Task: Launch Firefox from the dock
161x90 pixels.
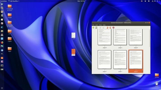Action: tap(2, 42)
